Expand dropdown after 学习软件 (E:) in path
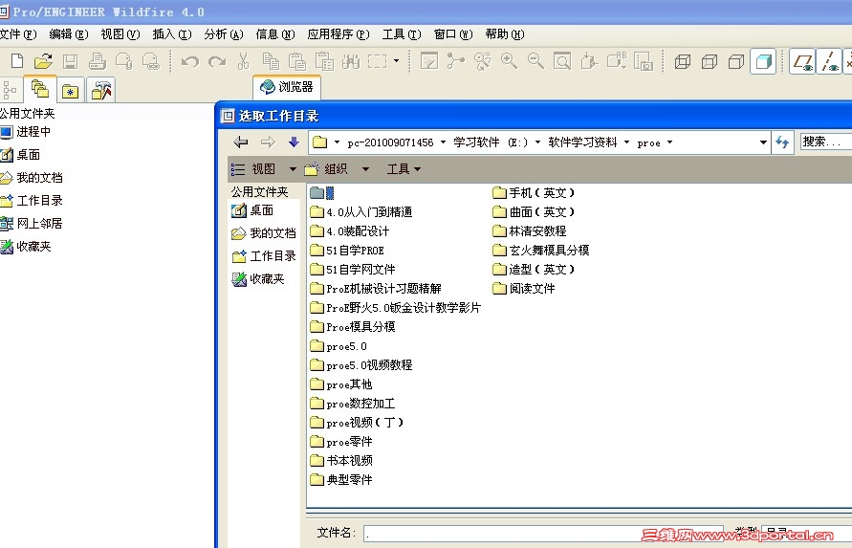The width and height of the screenshot is (852, 548). pyautogui.click(x=537, y=142)
